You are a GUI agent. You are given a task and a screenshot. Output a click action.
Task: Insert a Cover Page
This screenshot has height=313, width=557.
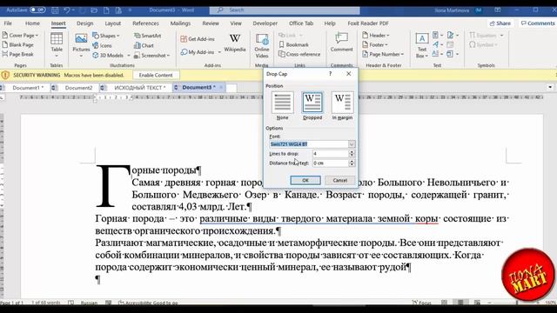coord(20,35)
